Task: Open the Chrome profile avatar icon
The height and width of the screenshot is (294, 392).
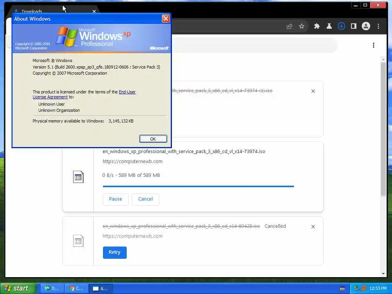Action: coord(366,26)
